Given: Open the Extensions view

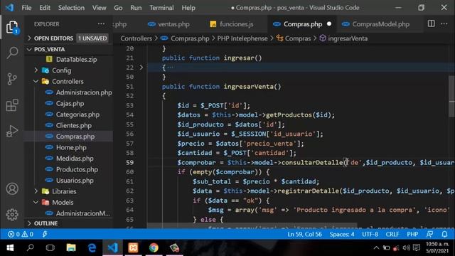Looking at the screenshot, I should coord(12,105).
